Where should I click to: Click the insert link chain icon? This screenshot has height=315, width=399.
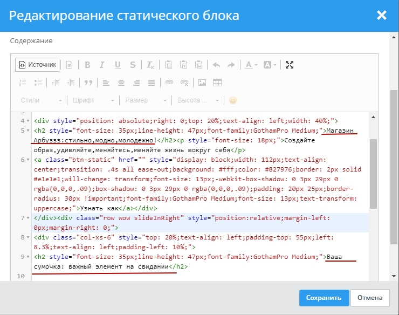click(169, 83)
